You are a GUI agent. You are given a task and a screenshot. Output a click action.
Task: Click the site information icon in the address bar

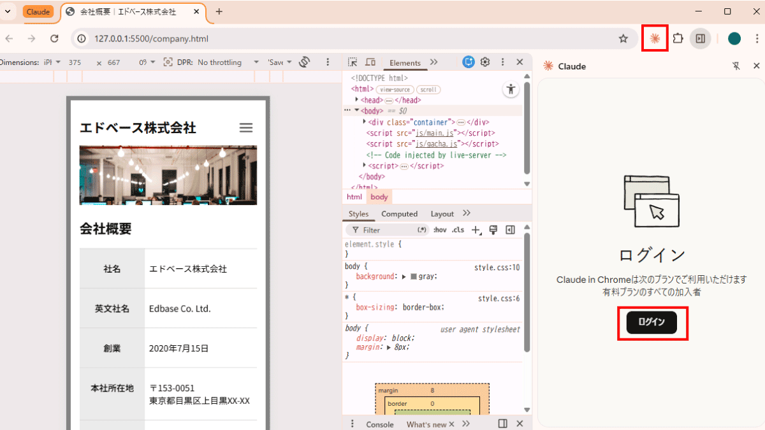pos(82,39)
